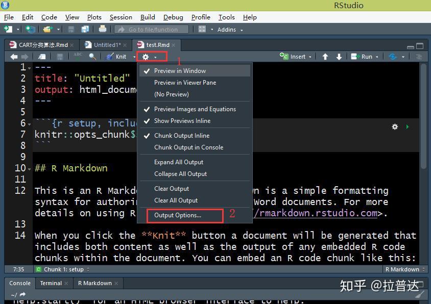Select Clear All Output menu item
Viewport: 431px width, 304px height.
[195, 201]
